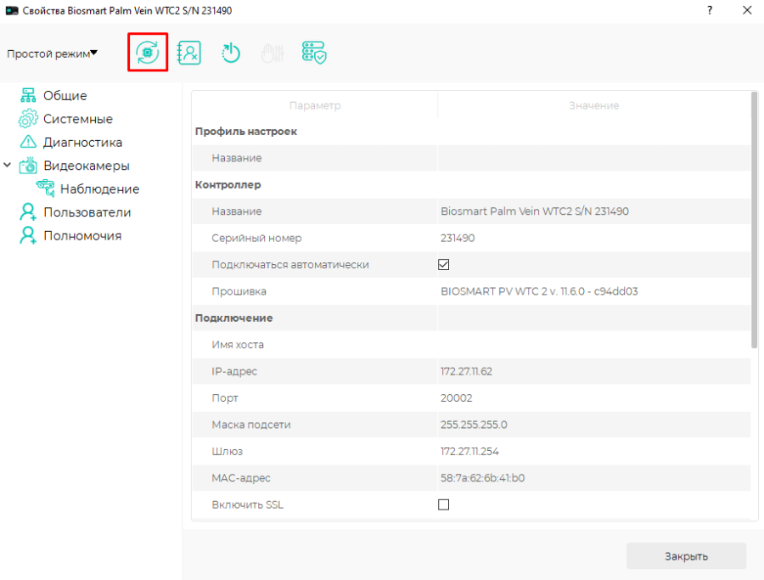
Task: Click the app icon in title bar
Action: [x=12, y=10]
